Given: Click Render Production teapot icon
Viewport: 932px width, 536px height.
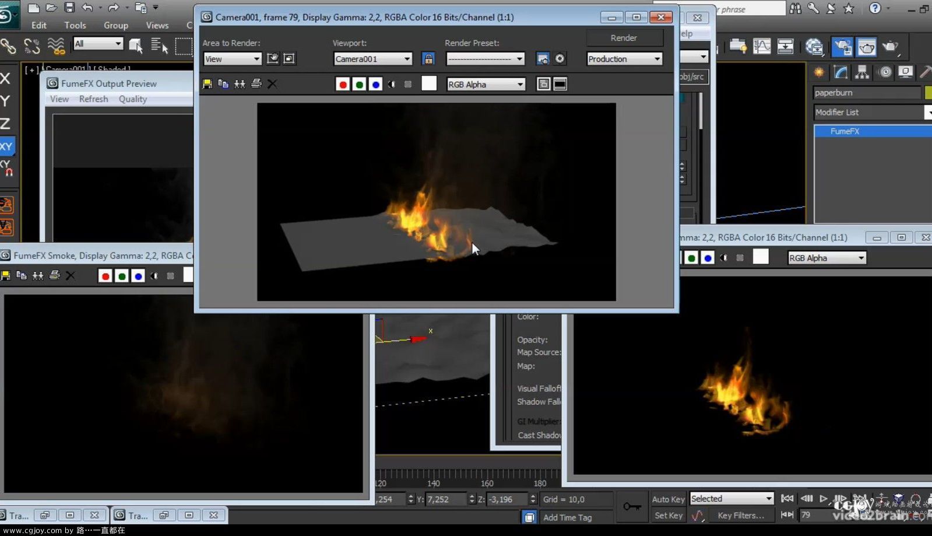Looking at the screenshot, I should click(x=890, y=47).
